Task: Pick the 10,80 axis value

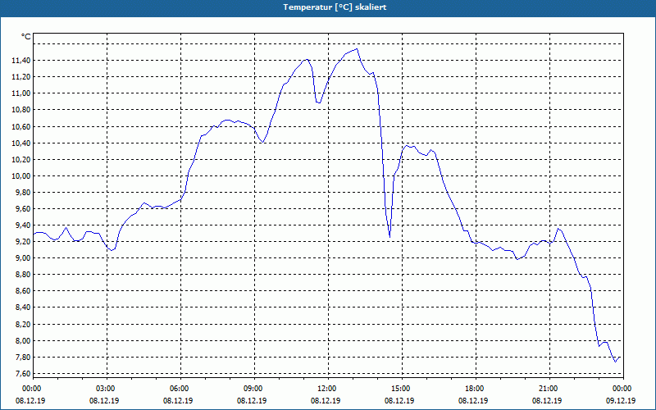Action: [21, 110]
